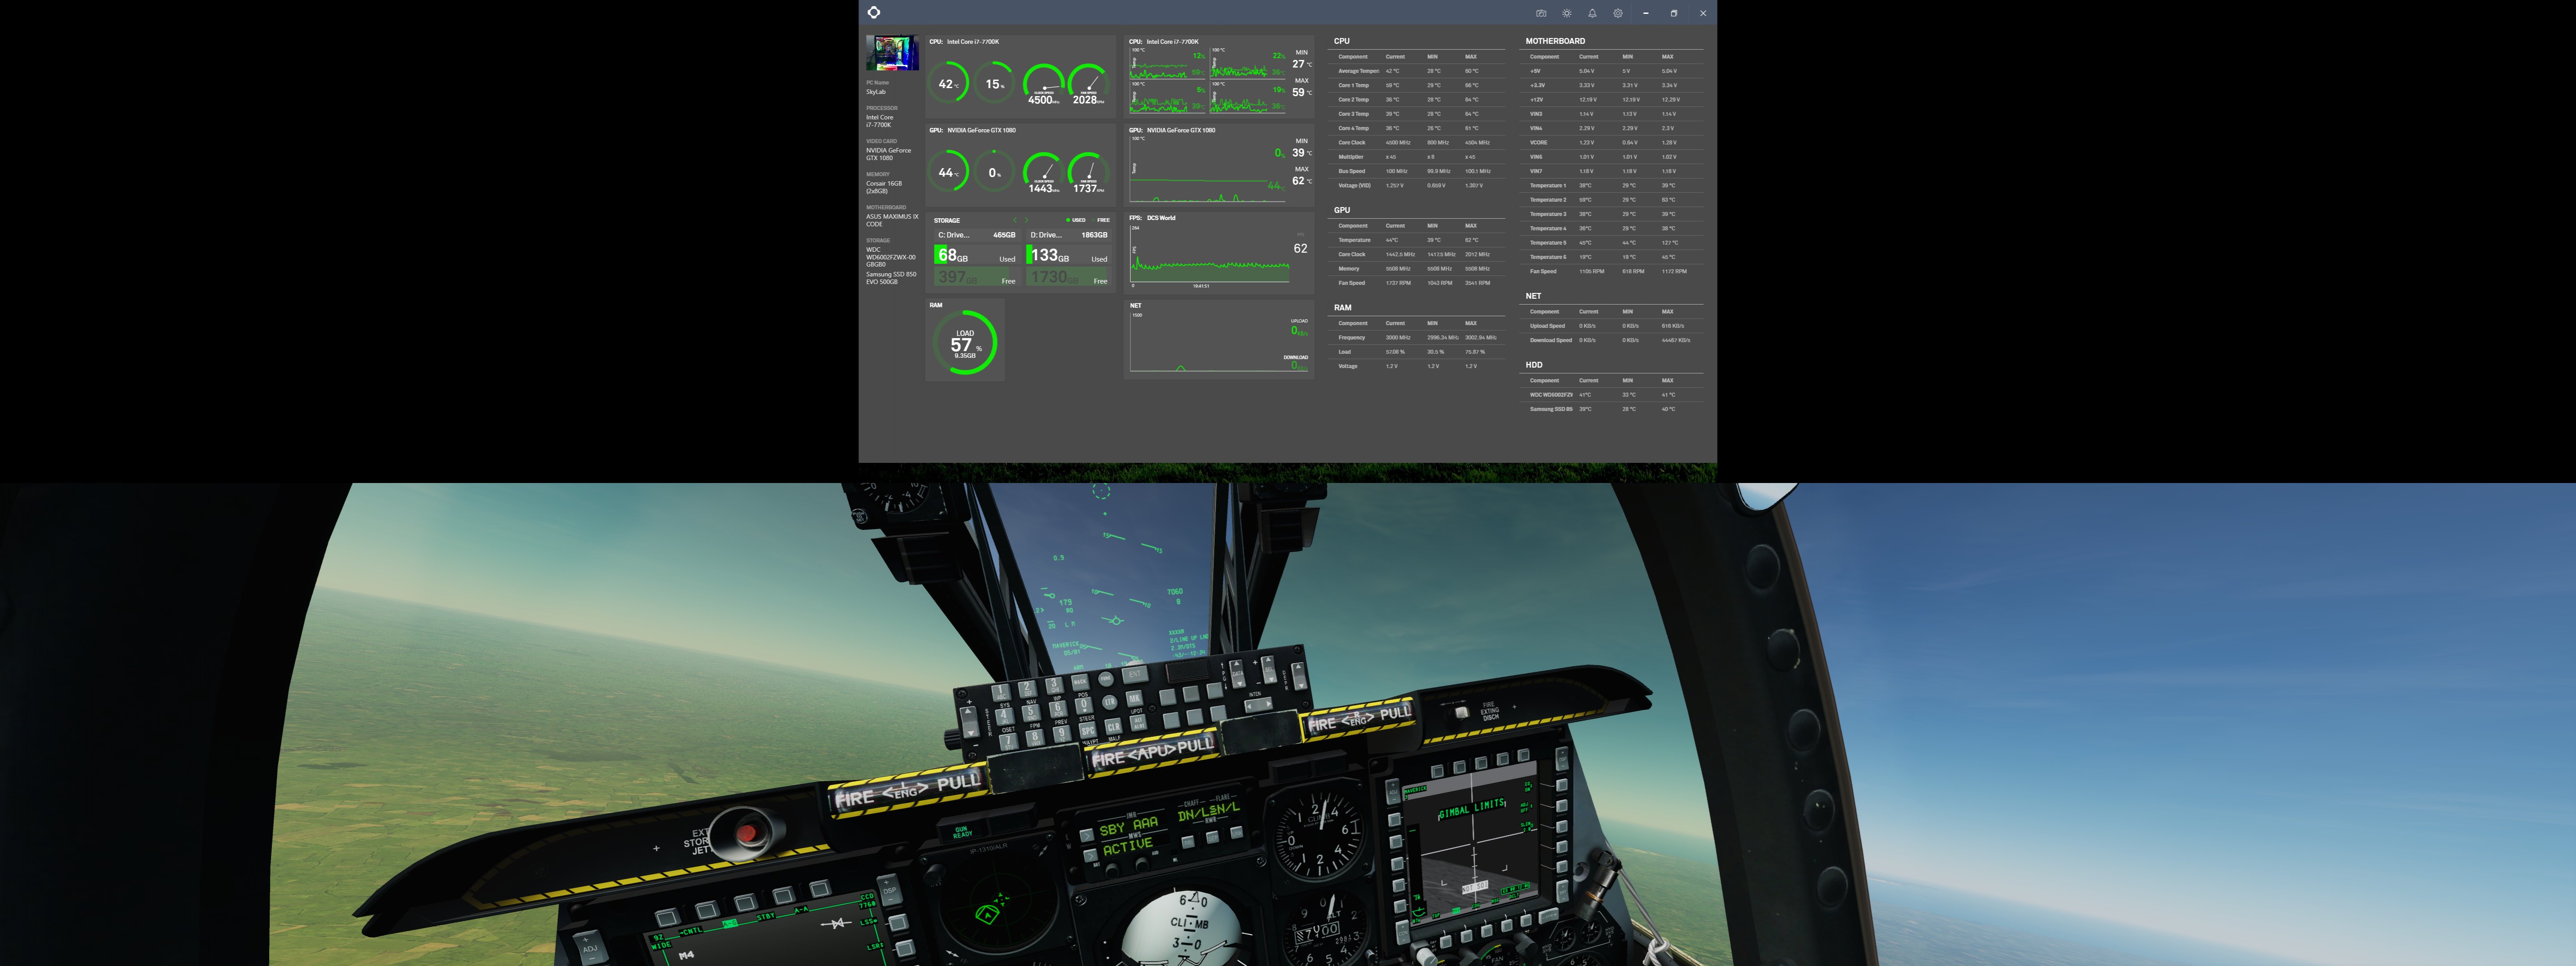Push the CMSP PRI button
This screenshot has width=2576, height=966.
pos(1188,843)
